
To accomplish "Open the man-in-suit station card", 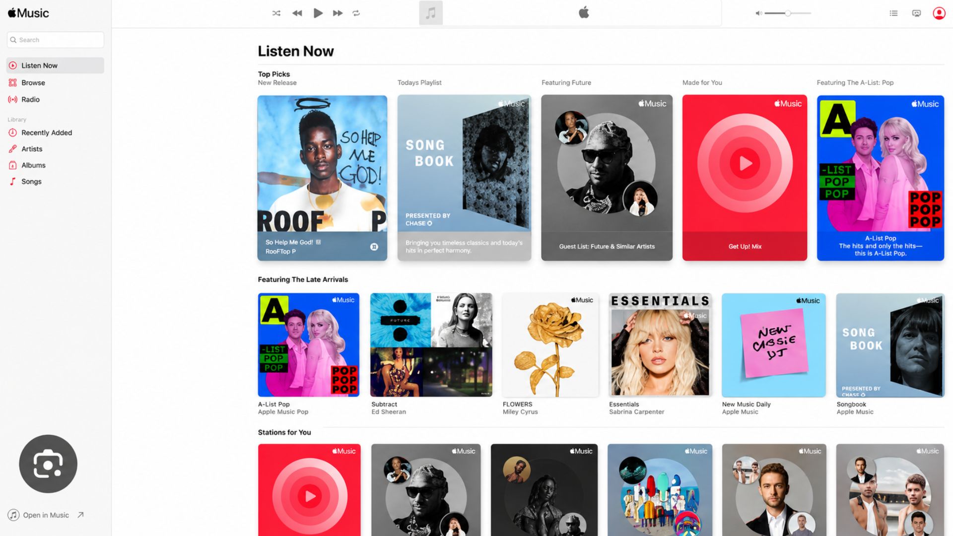I will [x=774, y=490].
